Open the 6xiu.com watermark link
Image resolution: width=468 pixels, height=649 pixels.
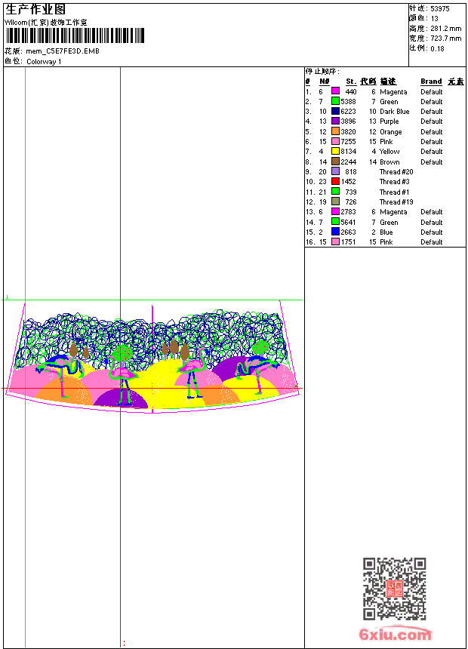tap(396, 635)
